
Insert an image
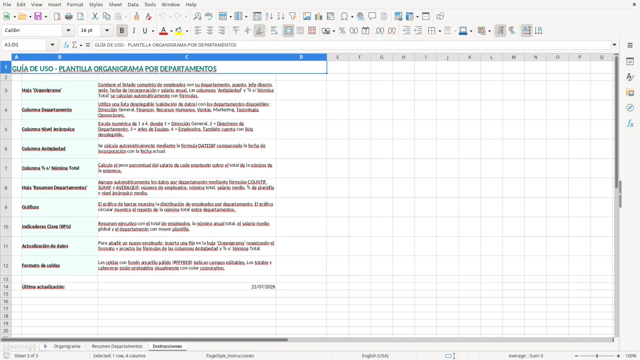click(x=307, y=17)
